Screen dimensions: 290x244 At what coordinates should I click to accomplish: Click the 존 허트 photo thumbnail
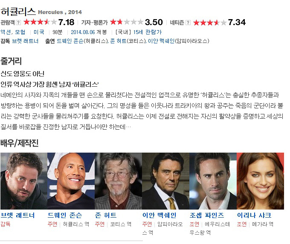point(119,181)
